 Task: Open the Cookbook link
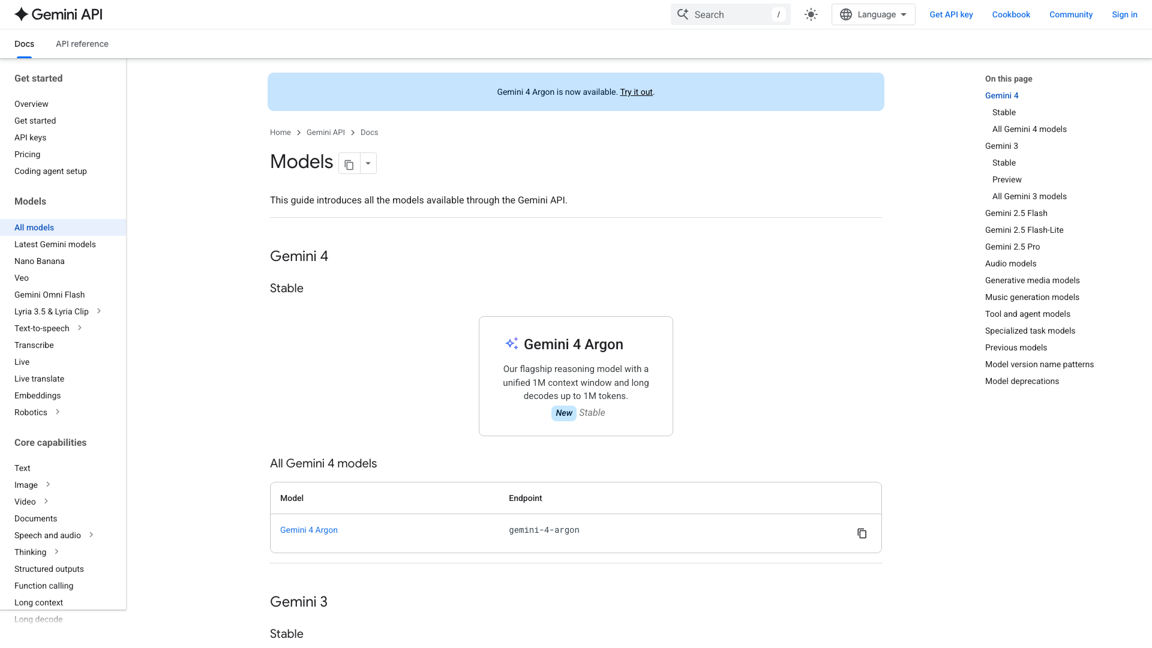(1011, 14)
